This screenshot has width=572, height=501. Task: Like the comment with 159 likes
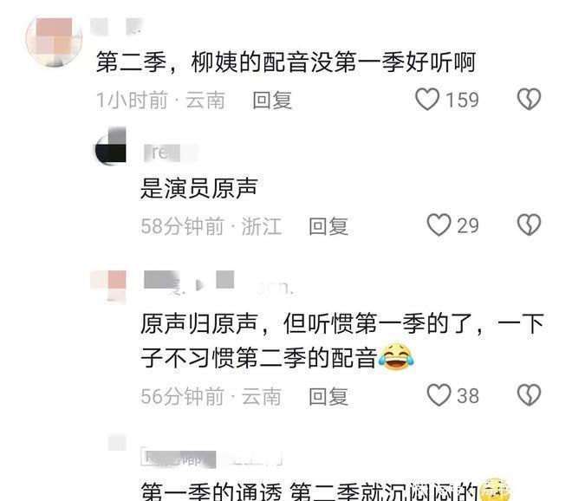pos(427,100)
